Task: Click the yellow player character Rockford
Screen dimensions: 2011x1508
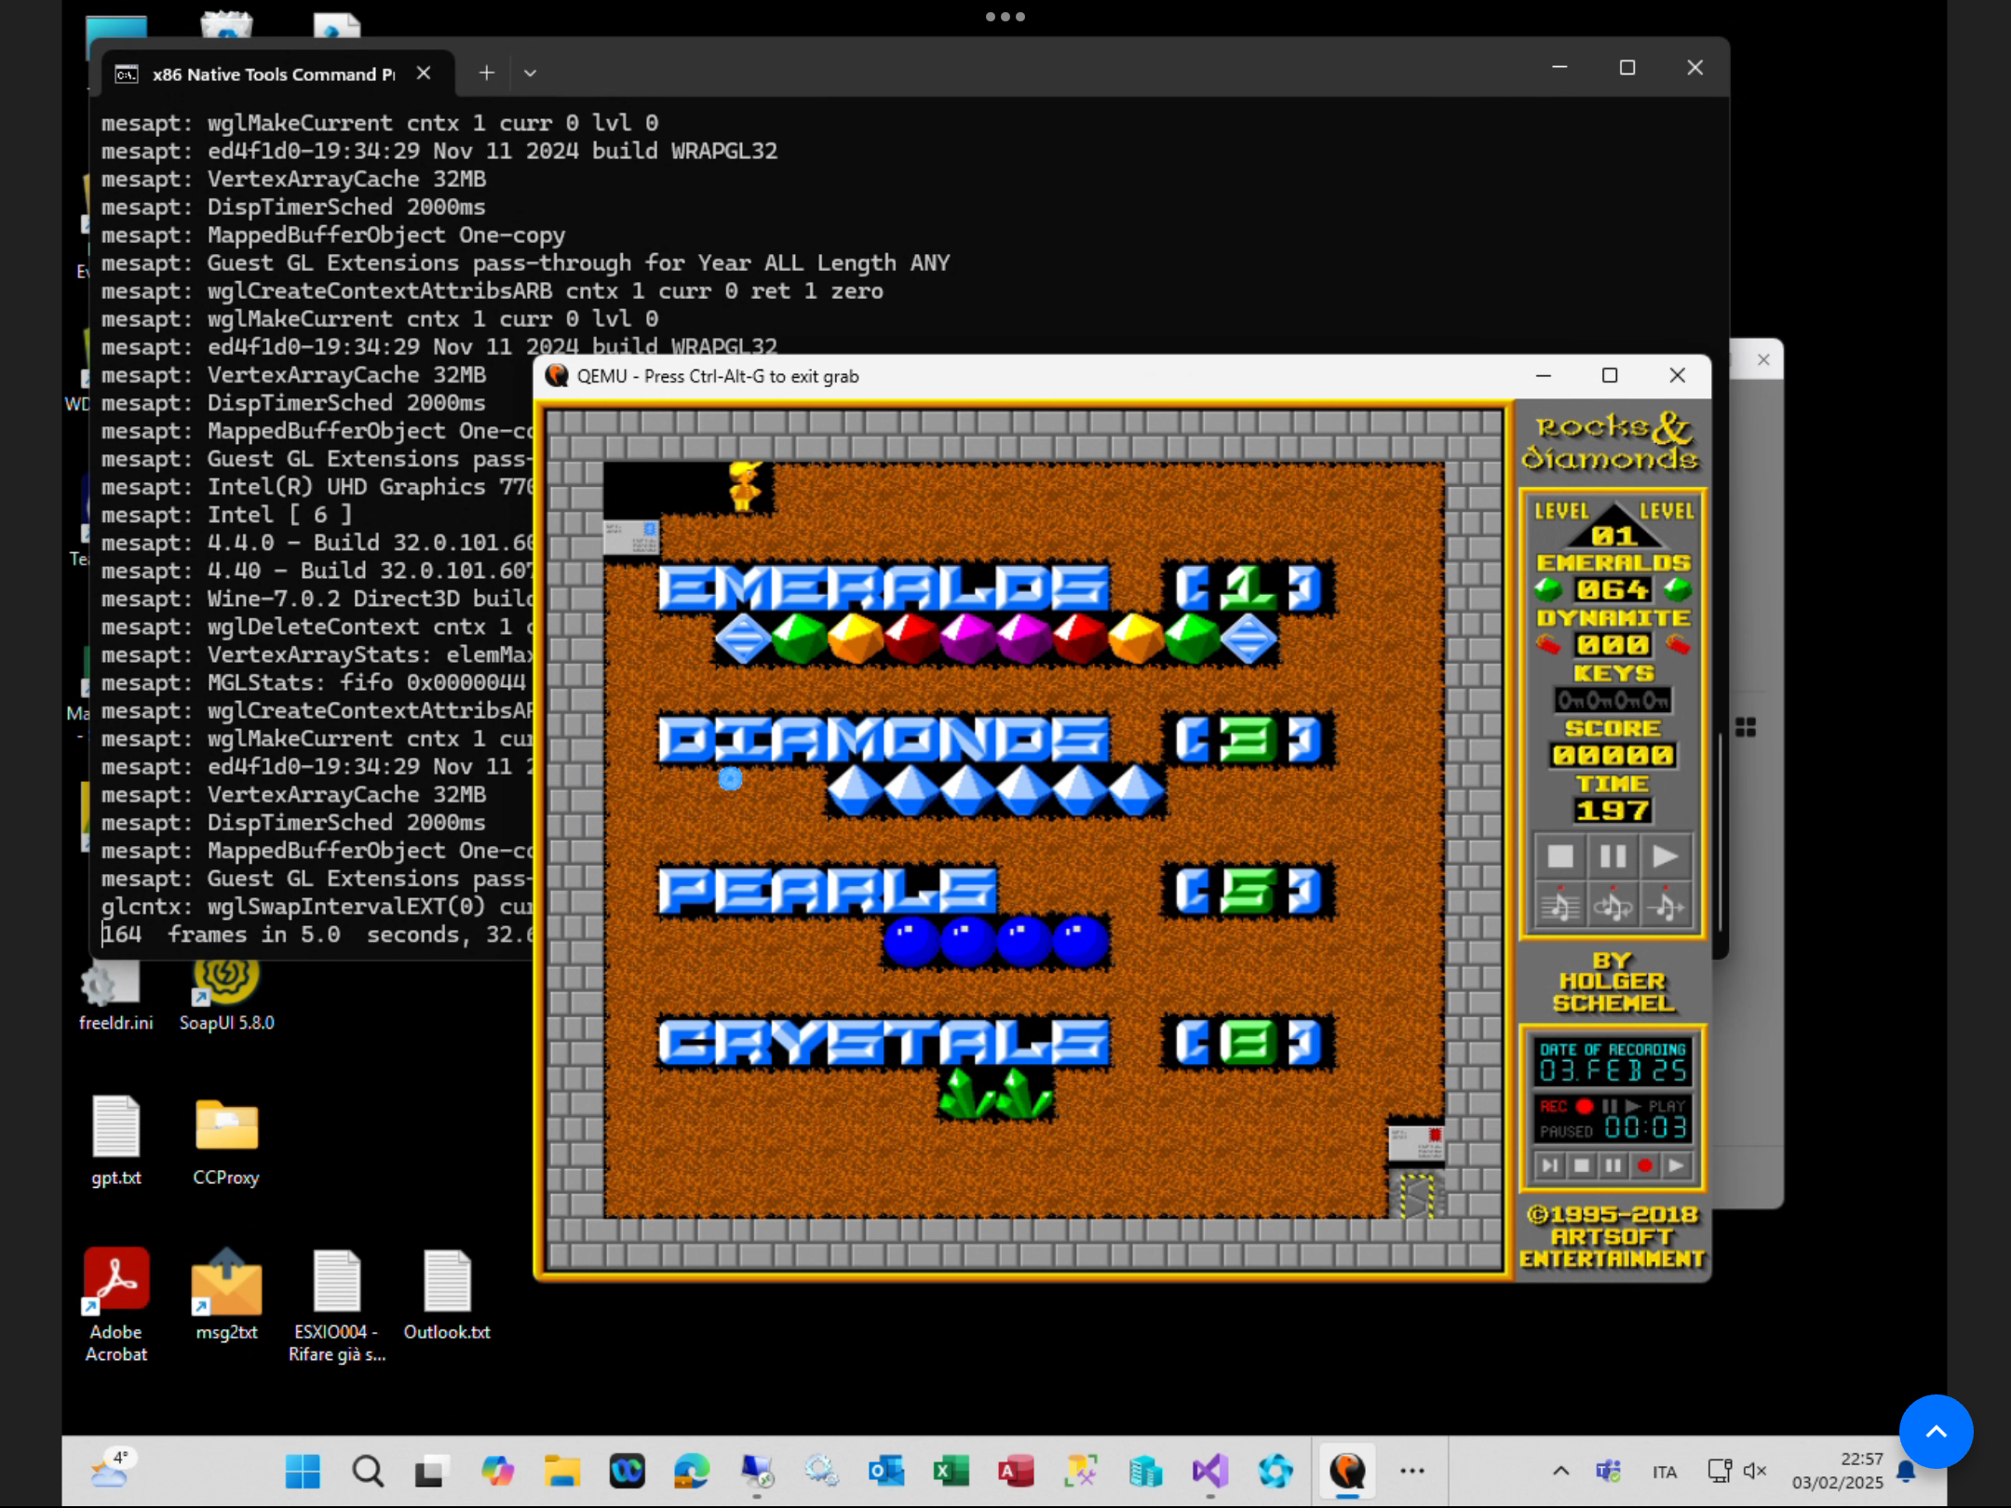Action: (x=744, y=487)
